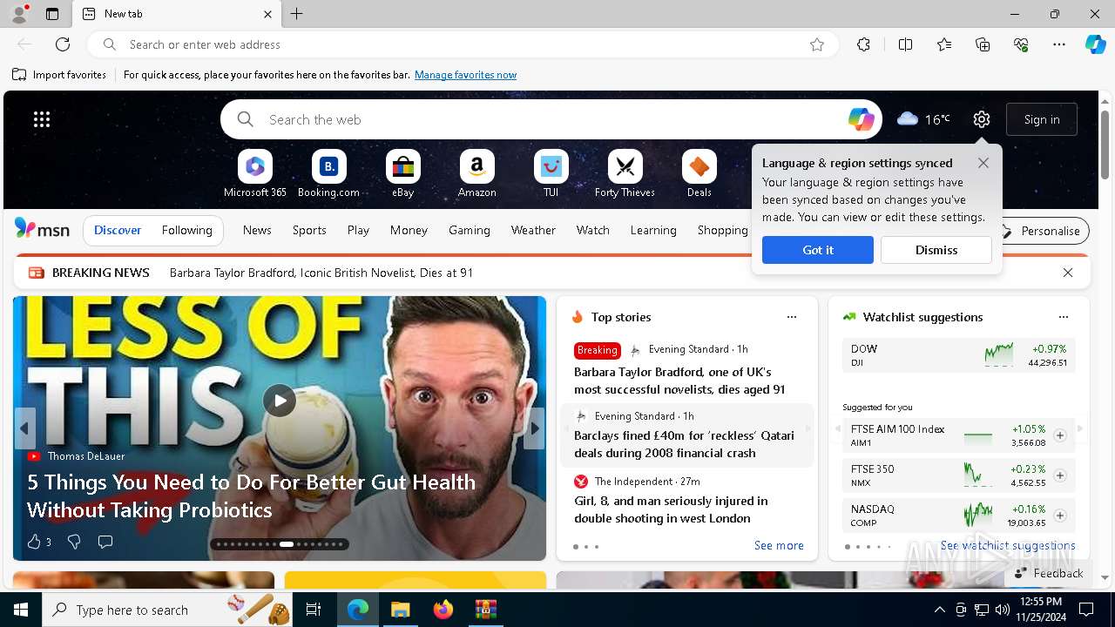Open the Weather section

[x=533, y=230]
